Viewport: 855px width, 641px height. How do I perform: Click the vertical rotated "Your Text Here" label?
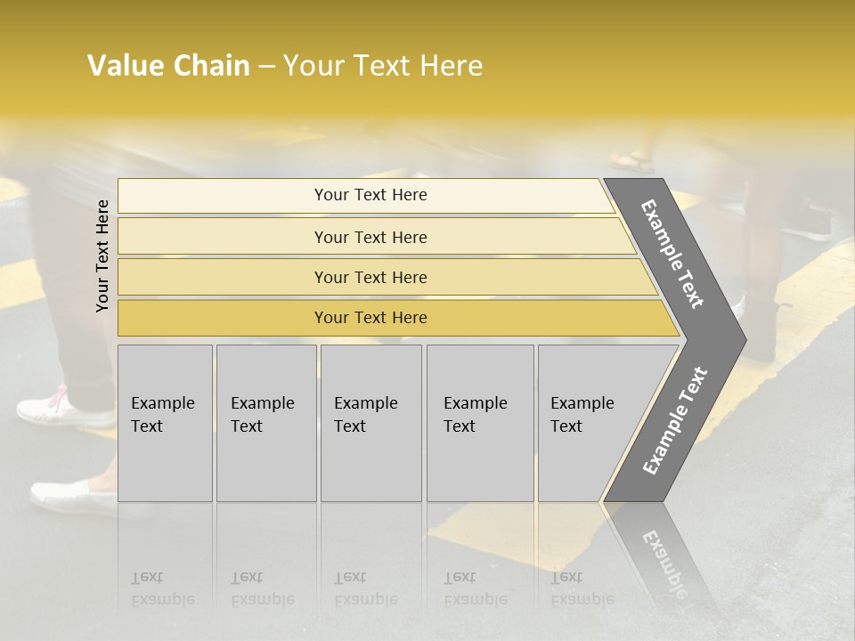pyautogui.click(x=102, y=256)
